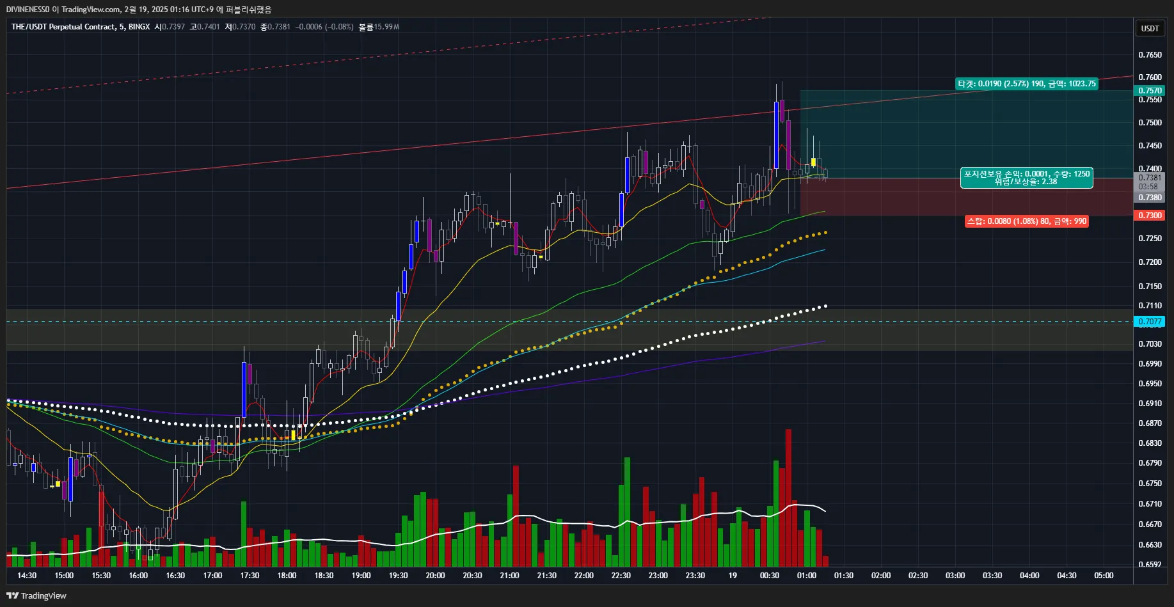Click the USDT currency button on price axis
Screen dimensions: 1174x607
pyautogui.click(x=1150, y=28)
